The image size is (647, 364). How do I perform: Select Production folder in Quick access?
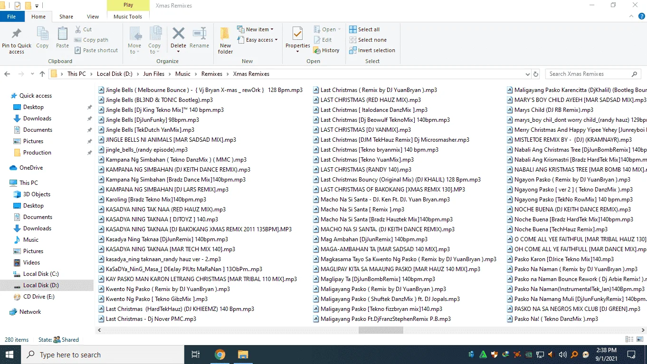(x=37, y=153)
